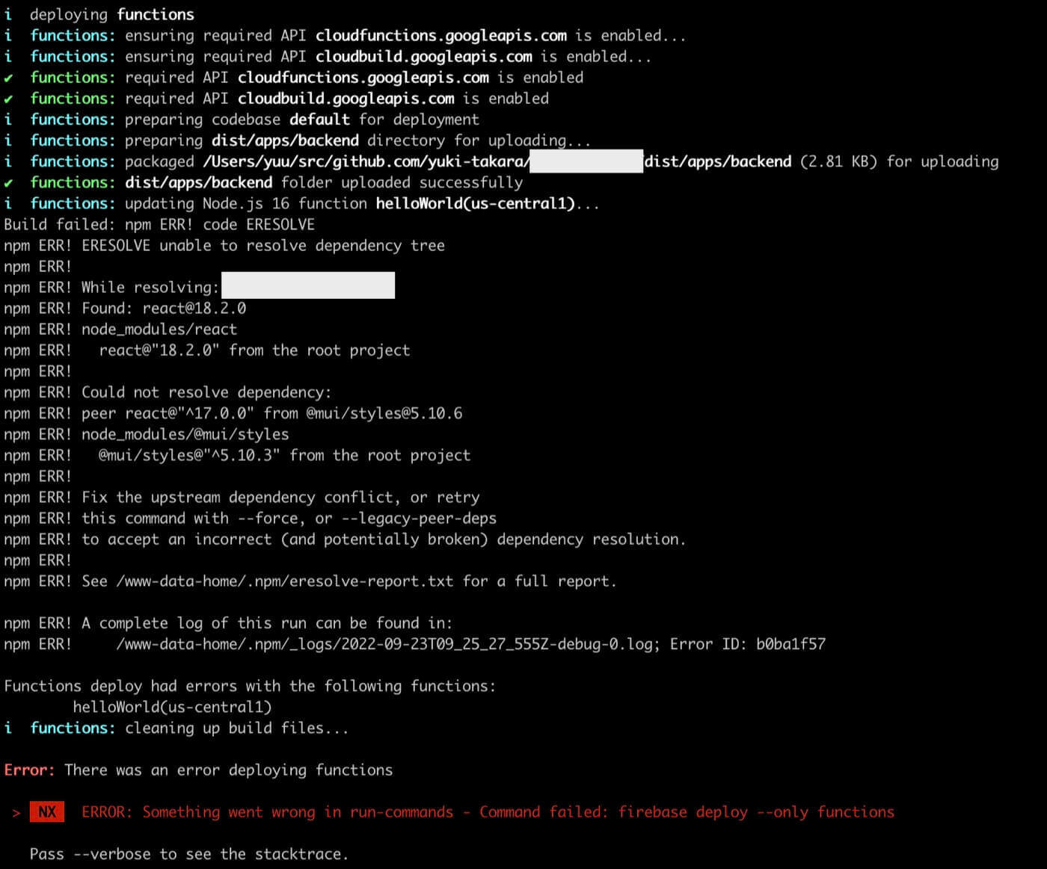Click checkmark on cloudbuild 'is enabled' line
This screenshot has width=1047, height=869.
(x=8, y=99)
